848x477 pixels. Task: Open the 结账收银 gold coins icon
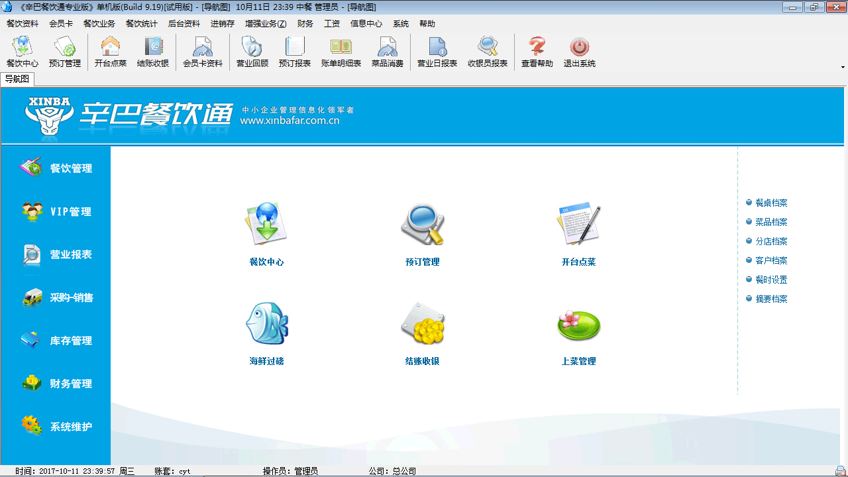[x=423, y=323]
